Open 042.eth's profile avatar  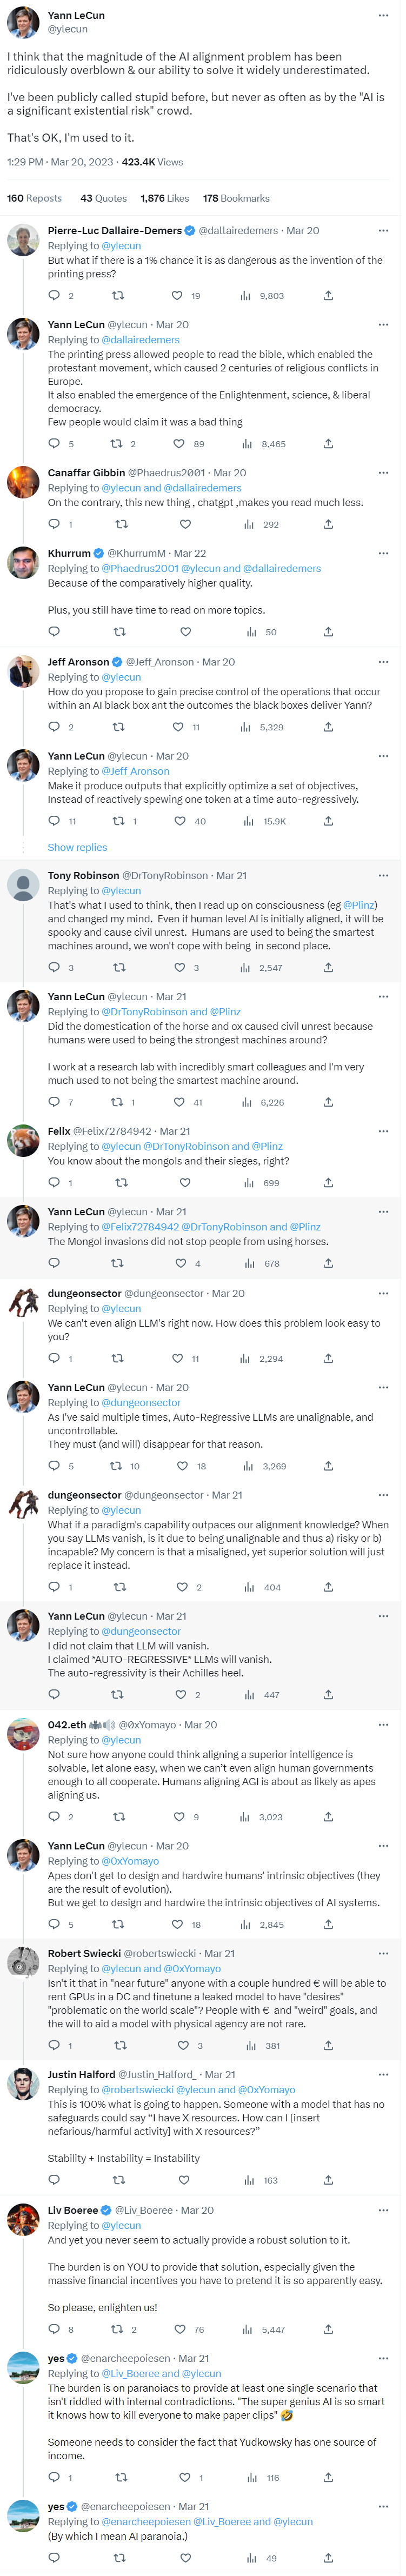pos(23,1735)
